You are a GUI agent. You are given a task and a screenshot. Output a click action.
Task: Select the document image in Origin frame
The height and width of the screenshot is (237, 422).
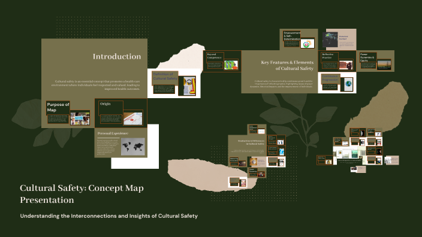tap(133, 118)
